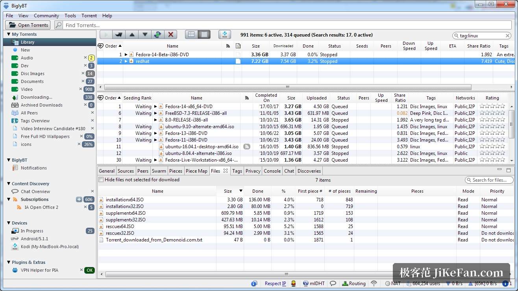
Task: Click the RSS icon of IA Open Office 2
Action: pyautogui.click(x=19, y=207)
